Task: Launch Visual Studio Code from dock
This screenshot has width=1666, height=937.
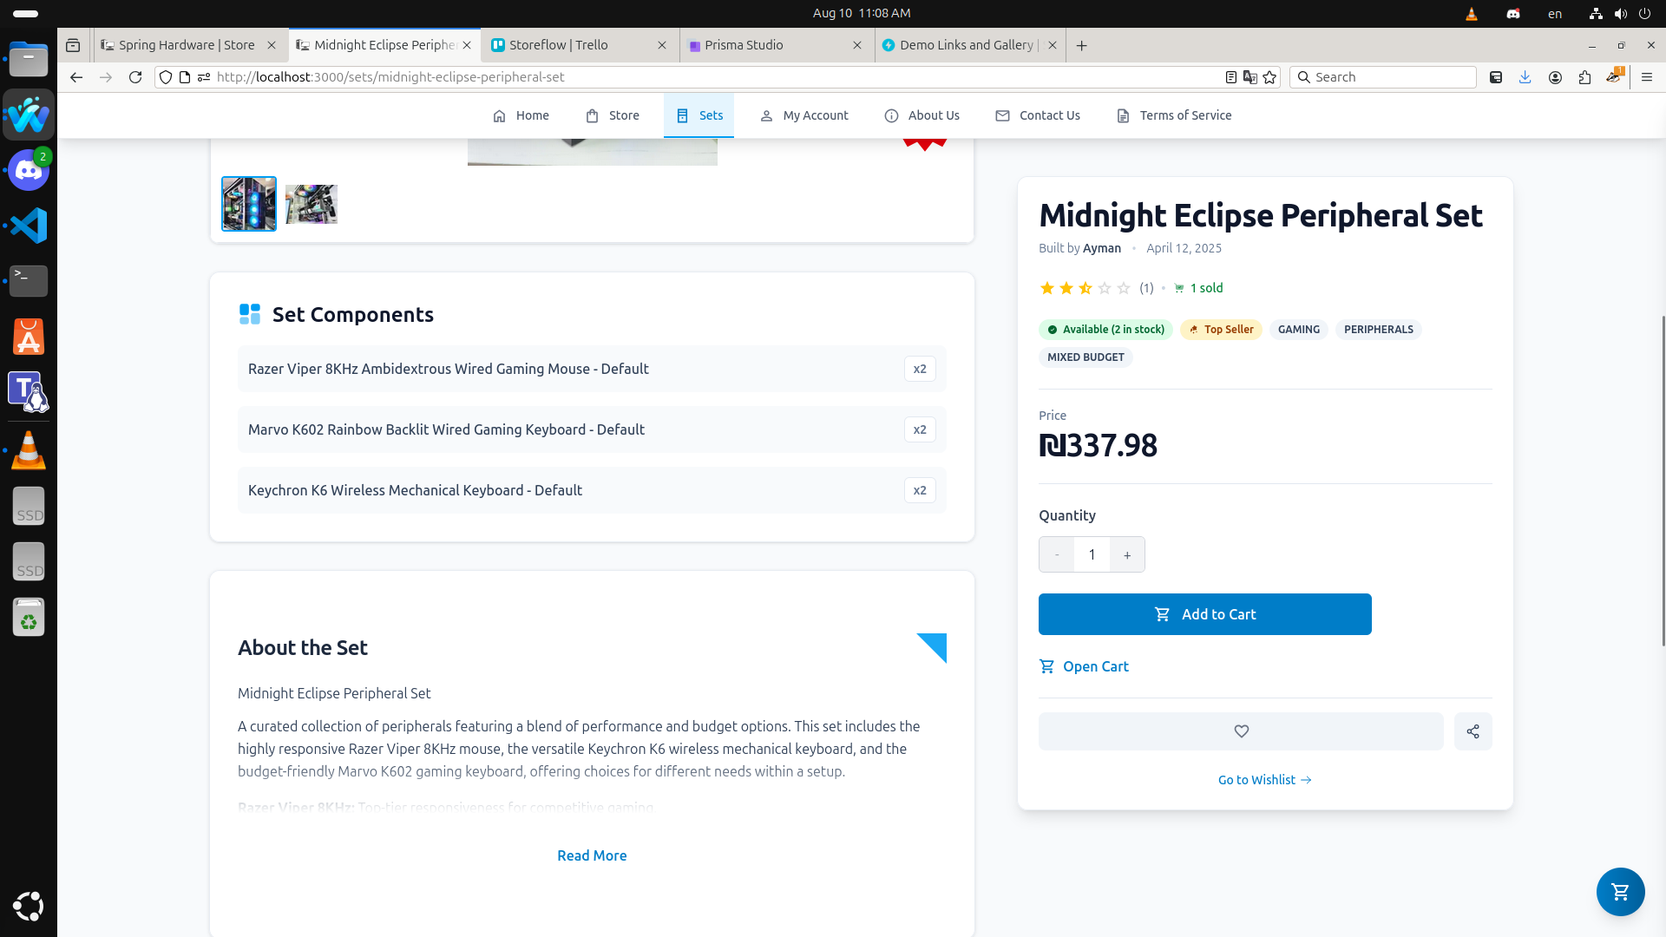Action: pos(29,226)
